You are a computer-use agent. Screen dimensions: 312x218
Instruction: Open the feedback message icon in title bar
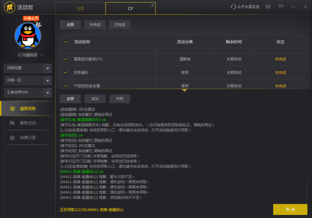[x=268, y=7]
